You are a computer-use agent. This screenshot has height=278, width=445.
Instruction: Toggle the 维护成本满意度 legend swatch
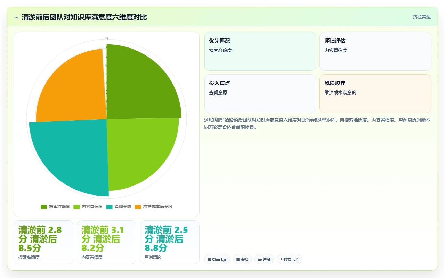(138, 207)
